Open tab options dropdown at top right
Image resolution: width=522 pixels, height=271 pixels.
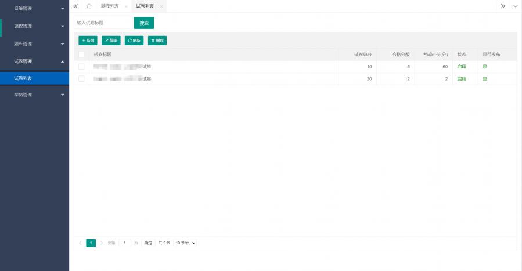515,6
